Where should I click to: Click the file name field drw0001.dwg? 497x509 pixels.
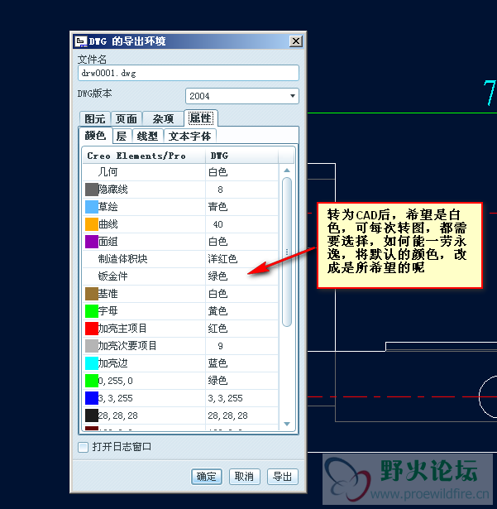coord(189,73)
